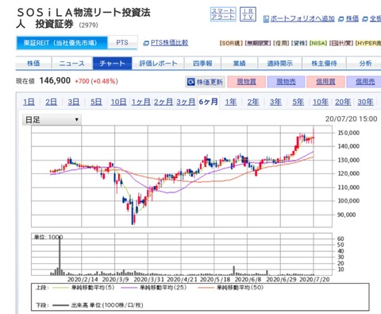Select the 30年 chart period
This screenshot has height=314, width=381.
(365, 102)
